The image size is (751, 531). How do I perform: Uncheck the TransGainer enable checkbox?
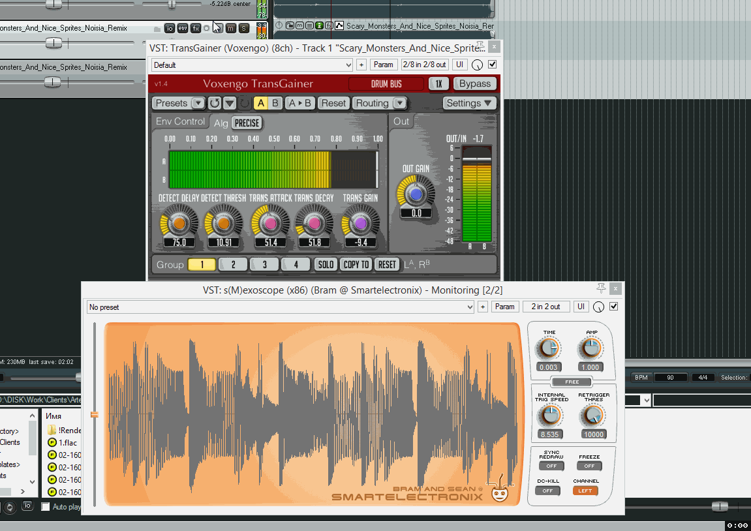coord(493,64)
